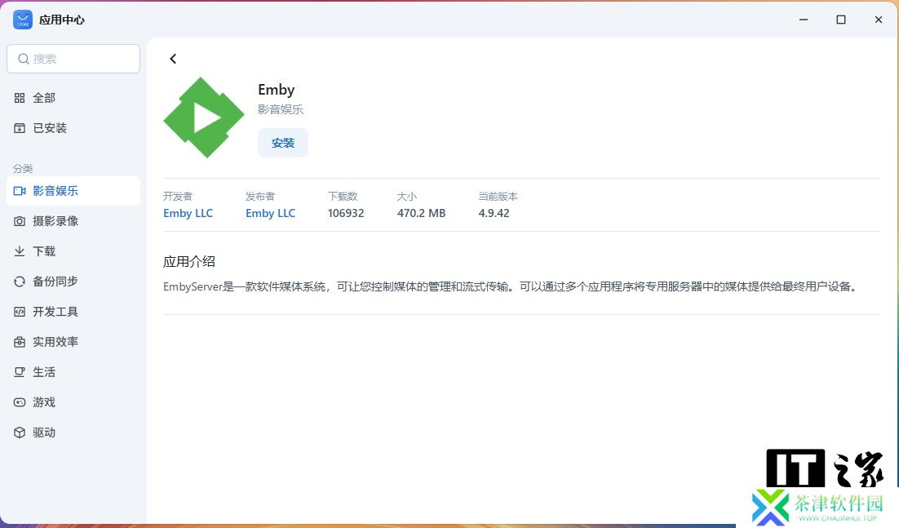Click the 下载数 label
899x528 pixels.
[343, 197]
